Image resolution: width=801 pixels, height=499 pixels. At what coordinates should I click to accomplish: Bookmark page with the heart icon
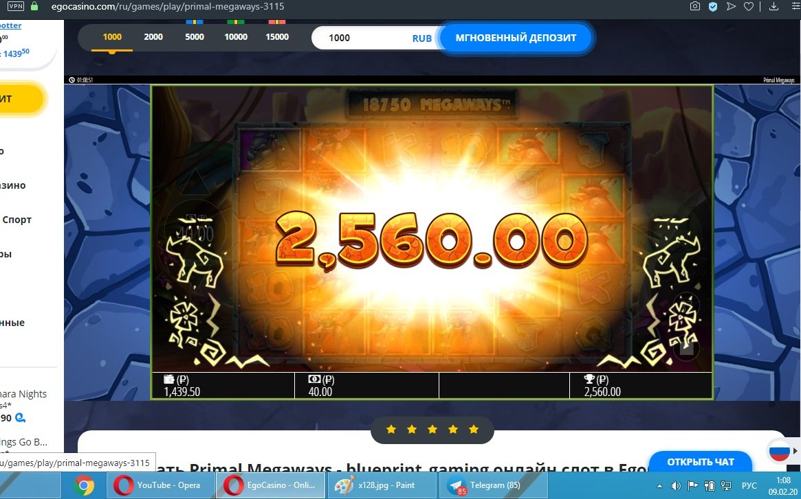pos(749,6)
